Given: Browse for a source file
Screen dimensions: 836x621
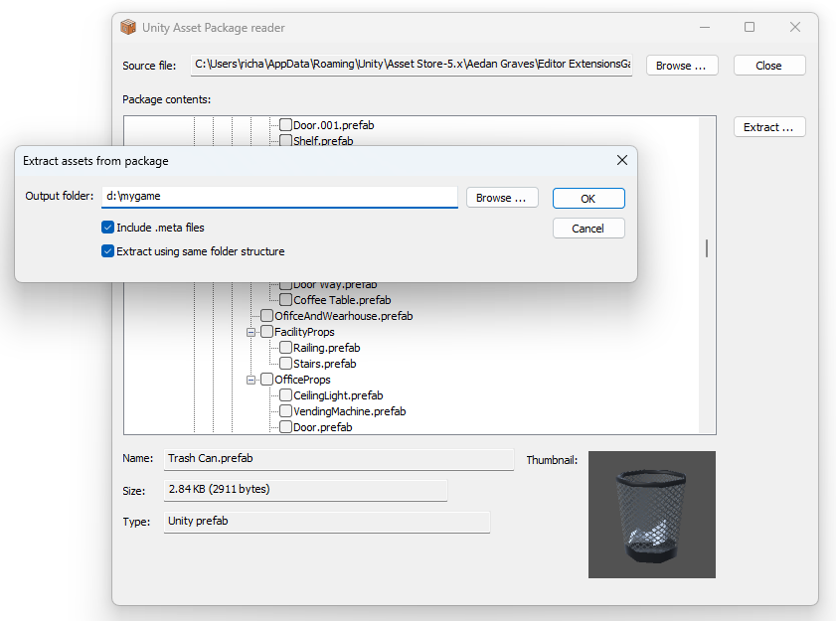Looking at the screenshot, I should pyautogui.click(x=682, y=66).
